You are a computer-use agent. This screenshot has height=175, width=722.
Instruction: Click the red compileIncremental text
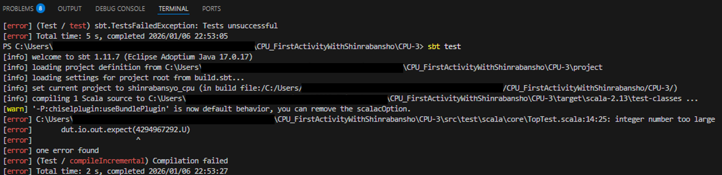pyautogui.click(x=107, y=161)
